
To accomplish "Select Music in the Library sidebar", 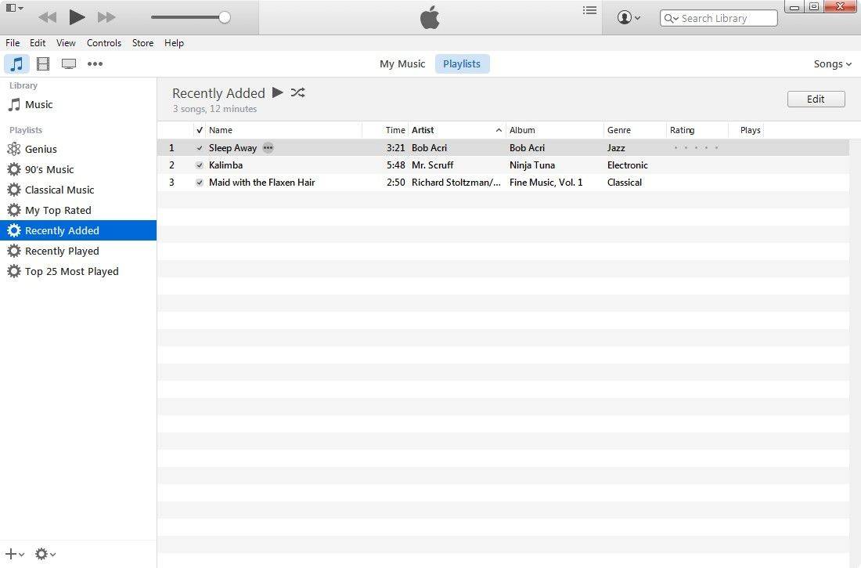I will click(78, 104).
